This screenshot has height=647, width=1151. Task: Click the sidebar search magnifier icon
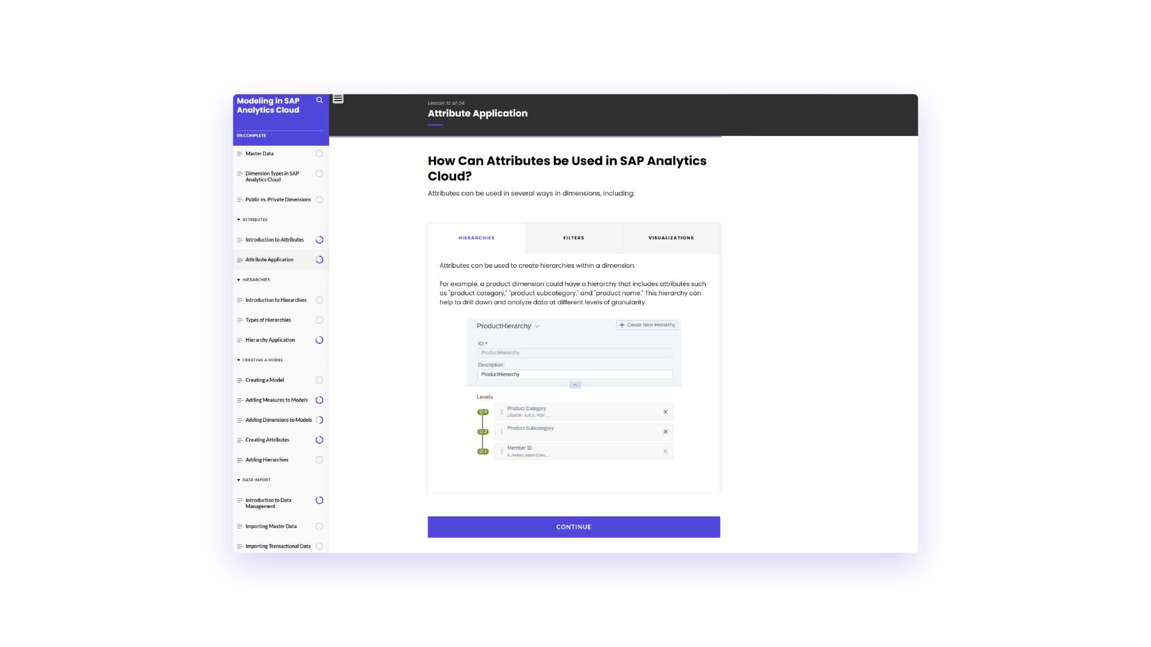coord(320,101)
